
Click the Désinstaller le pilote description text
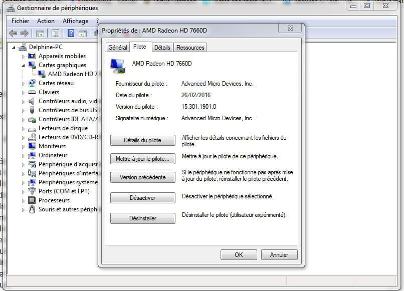pyautogui.click(x=234, y=215)
